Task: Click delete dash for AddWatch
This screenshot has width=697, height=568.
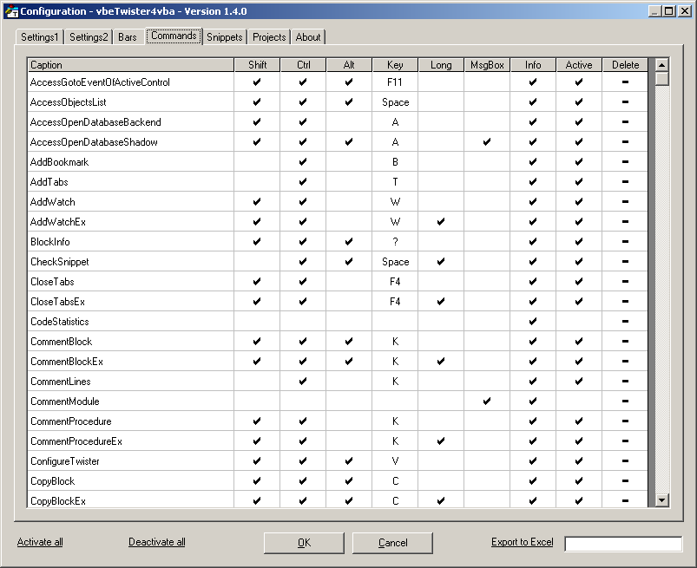Action: coord(625,202)
